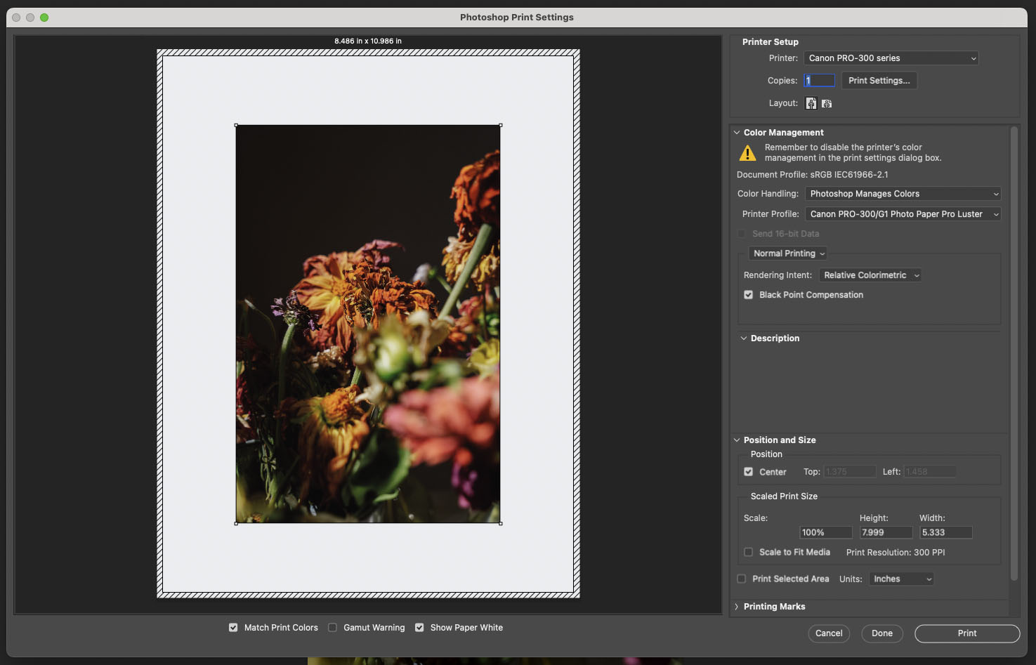Uncheck Black Point Compensation

point(749,295)
